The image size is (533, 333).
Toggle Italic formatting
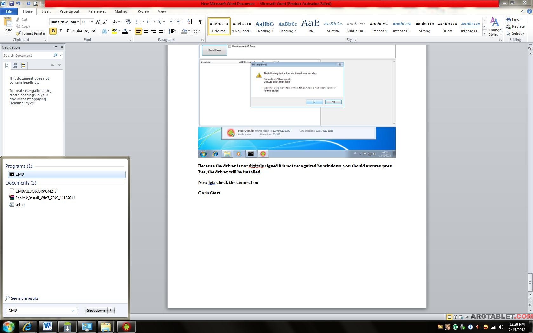(x=60, y=31)
